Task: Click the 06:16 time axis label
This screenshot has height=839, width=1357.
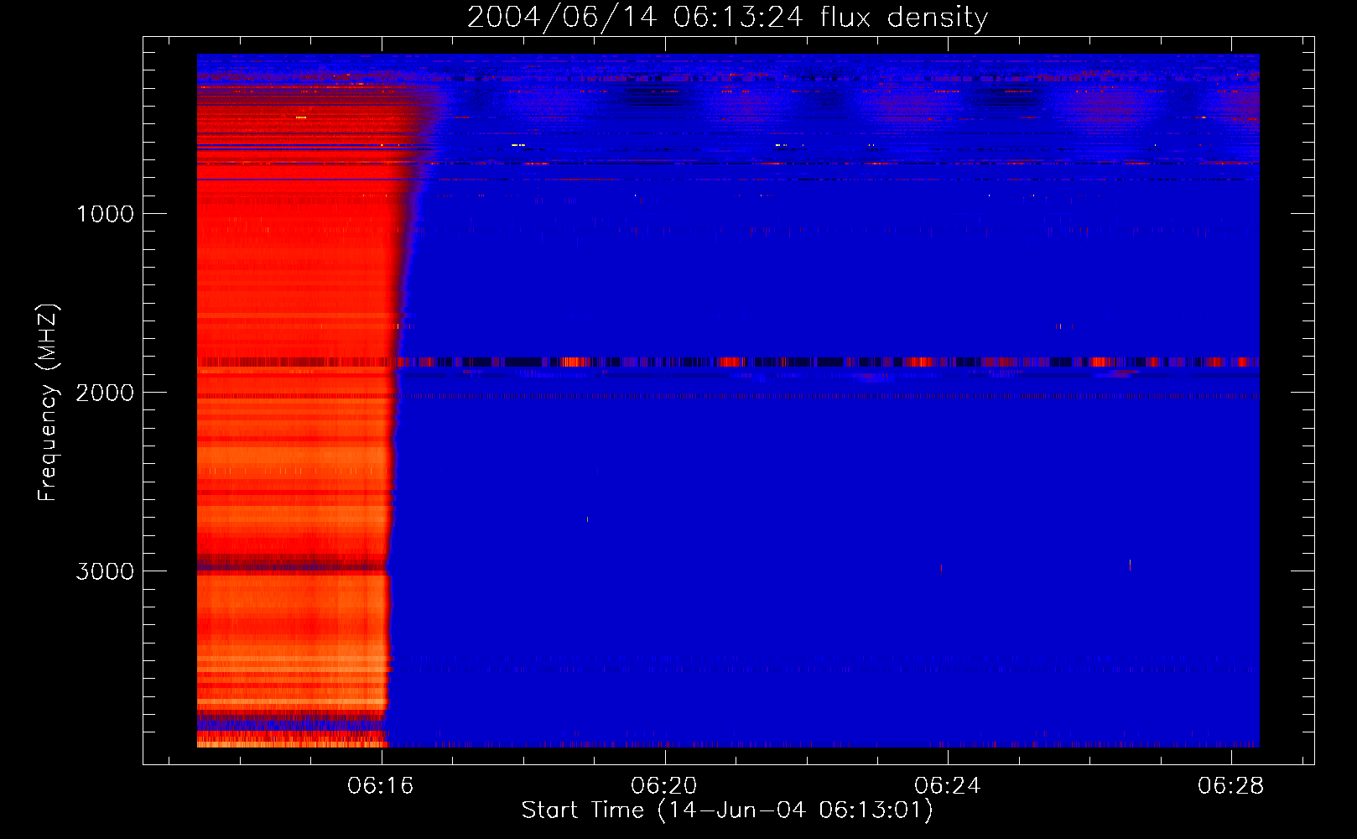Action: point(381,786)
